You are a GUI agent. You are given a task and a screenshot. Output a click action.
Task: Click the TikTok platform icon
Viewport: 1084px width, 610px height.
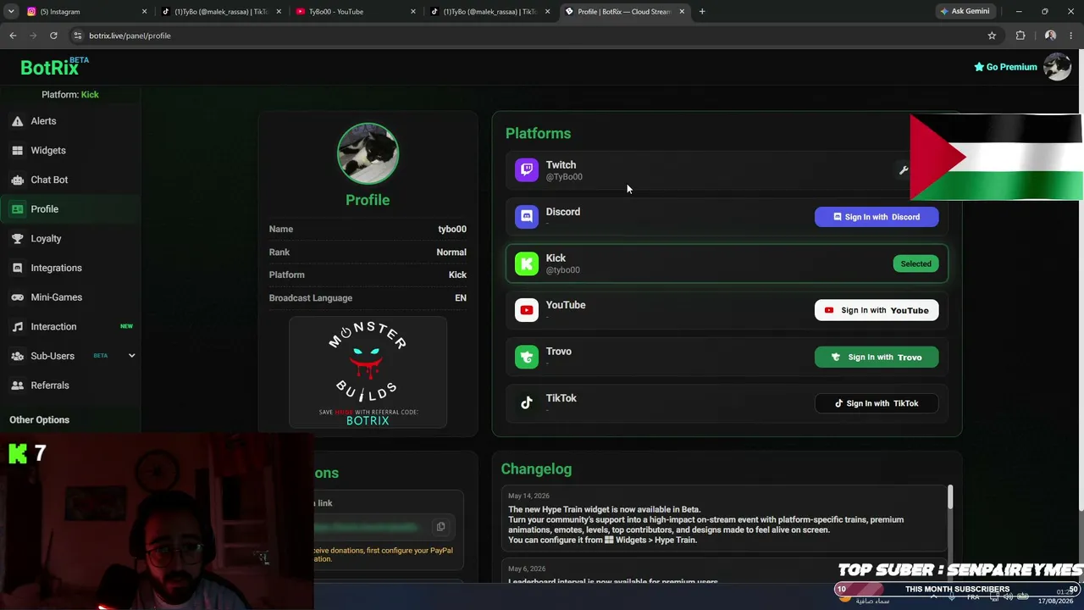tap(527, 403)
